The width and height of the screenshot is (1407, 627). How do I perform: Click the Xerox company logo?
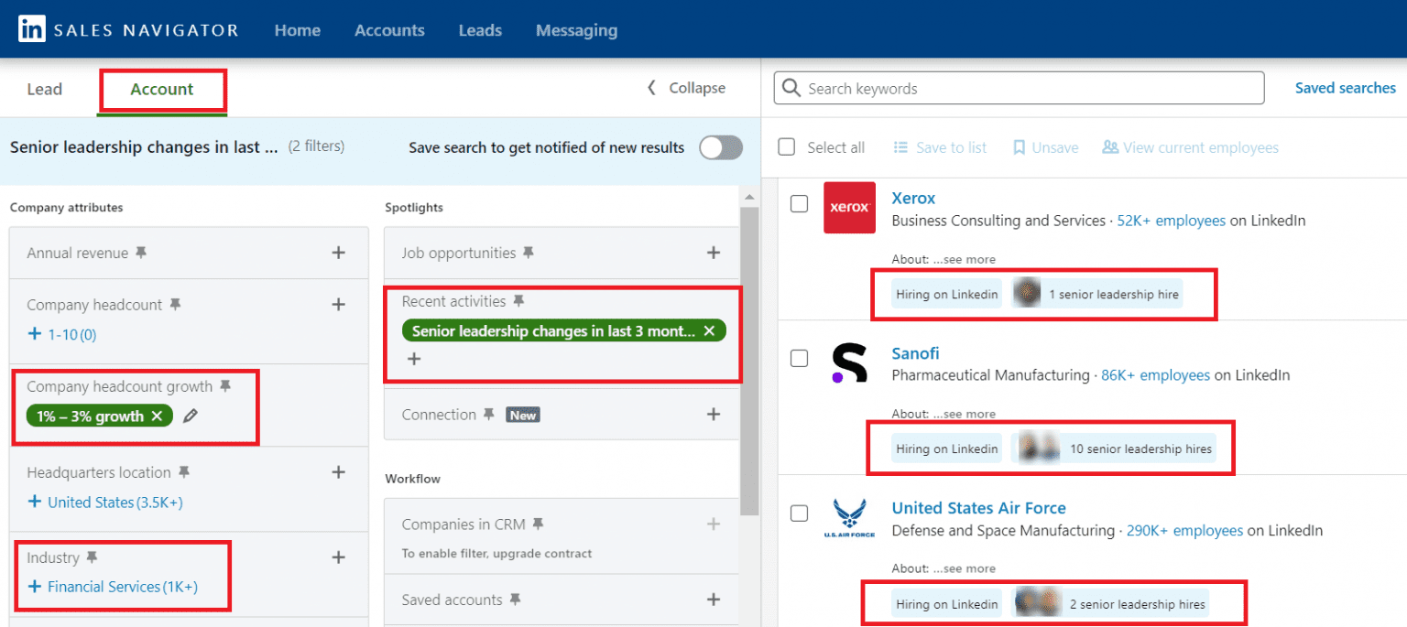point(848,208)
